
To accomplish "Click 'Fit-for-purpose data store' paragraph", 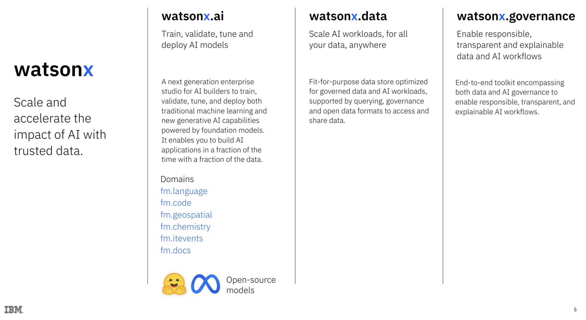I will 369,101.
